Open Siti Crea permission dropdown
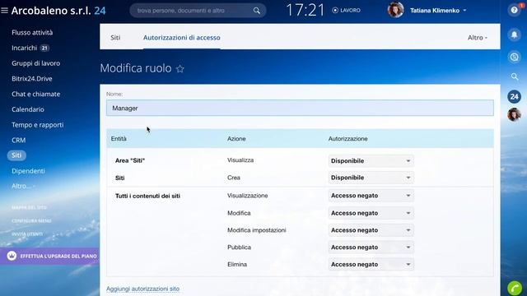 coord(371,178)
